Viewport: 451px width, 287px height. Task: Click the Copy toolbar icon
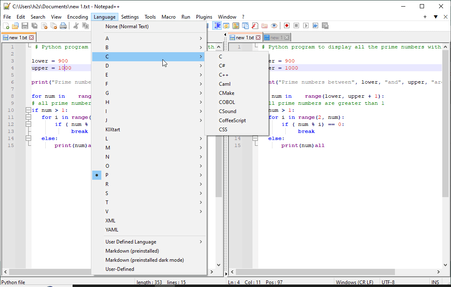pyautogui.click(x=86, y=26)
